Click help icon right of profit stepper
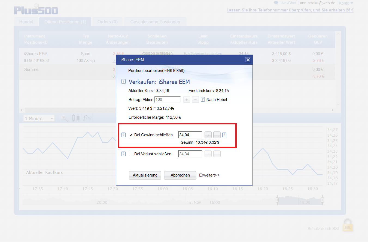 coord(224,135)
